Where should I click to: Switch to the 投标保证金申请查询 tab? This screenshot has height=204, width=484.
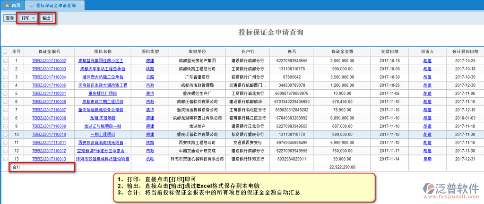(x=54, y=6)
